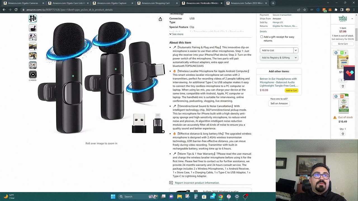Open the Whole Foods cart dropdown arrow

coord(352,19)
